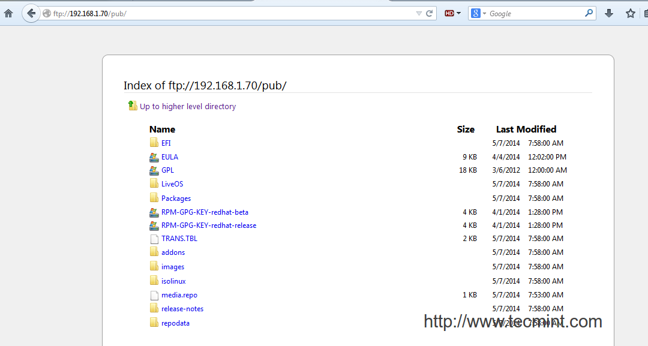
Task: Open the TRANS.TBL file link
Action: click(179, 239)
